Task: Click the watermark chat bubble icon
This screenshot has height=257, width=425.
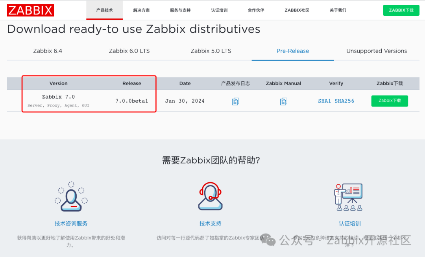Action: 267,240
